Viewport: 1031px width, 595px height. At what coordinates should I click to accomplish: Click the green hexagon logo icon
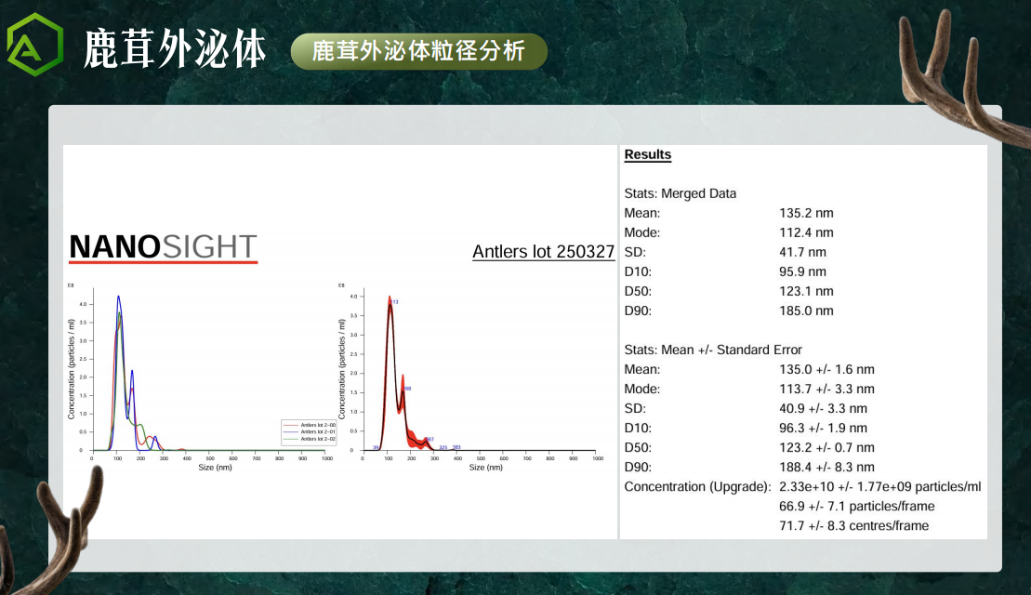point(35,46)
